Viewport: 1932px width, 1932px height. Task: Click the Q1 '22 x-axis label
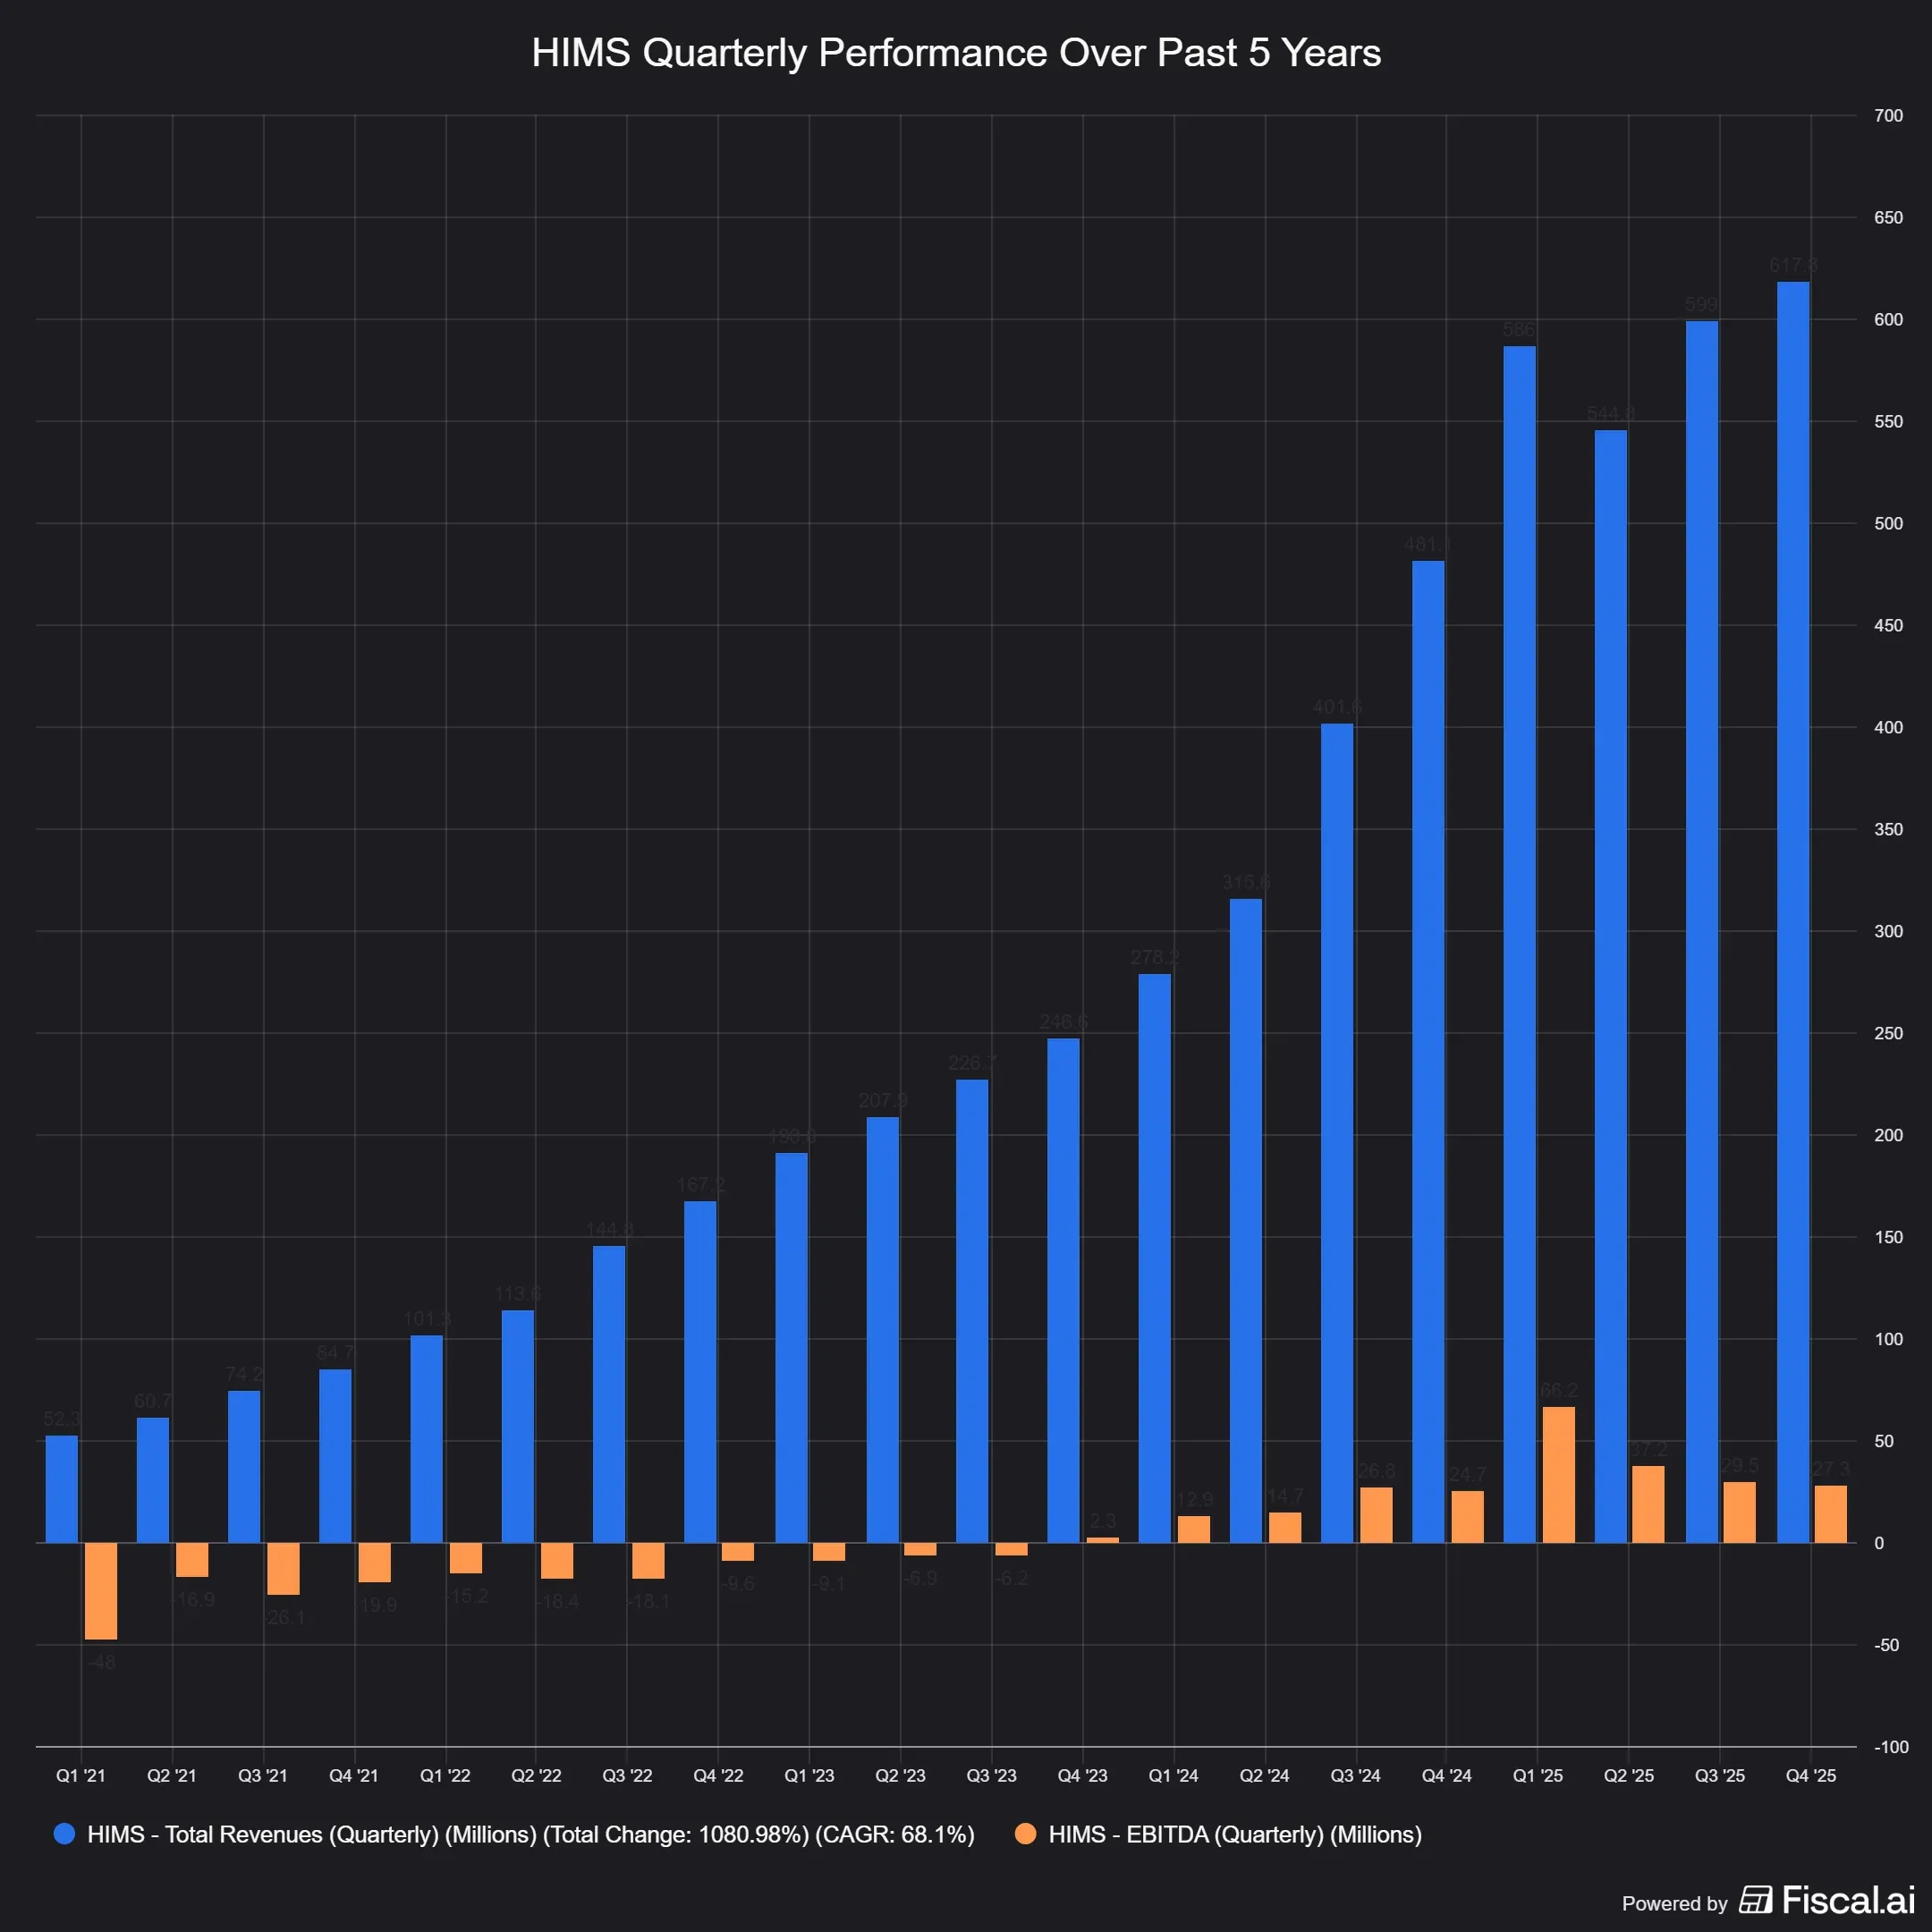coord(445,1775)
